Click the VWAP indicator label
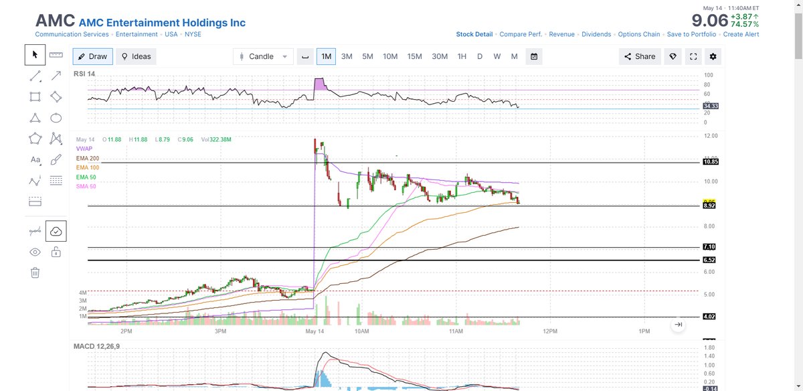 (x=85, y=149)
